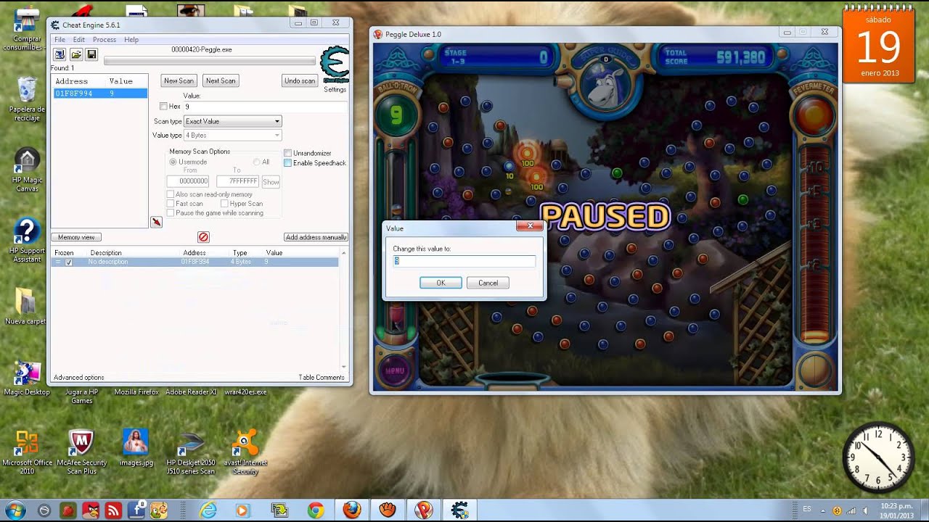Click Windows Start button
The height and width of the screenshot is (522, 929).
tap(15, 510)
